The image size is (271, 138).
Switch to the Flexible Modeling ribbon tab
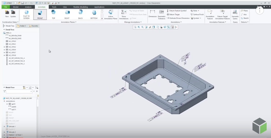tap(80, 7)
